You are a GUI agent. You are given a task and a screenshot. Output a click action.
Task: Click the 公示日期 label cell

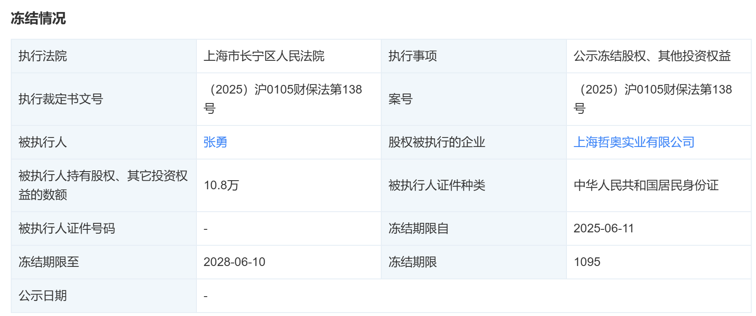(x=104, y=296)
